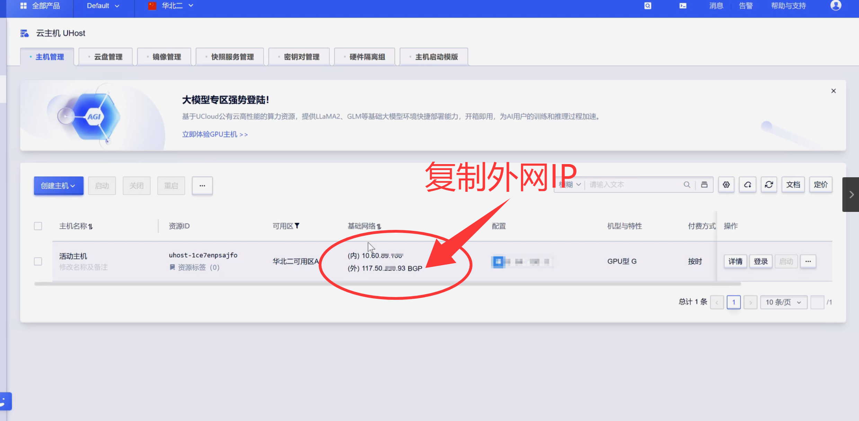This screenshot has height=421, width=859.
Task: Click resource ID uhost-1ce7enpsajfo
Action: tap(203, 255)
